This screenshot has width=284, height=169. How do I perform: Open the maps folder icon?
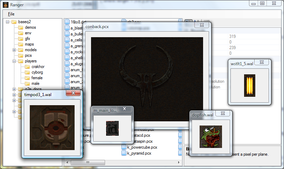(x=21, y=44)
